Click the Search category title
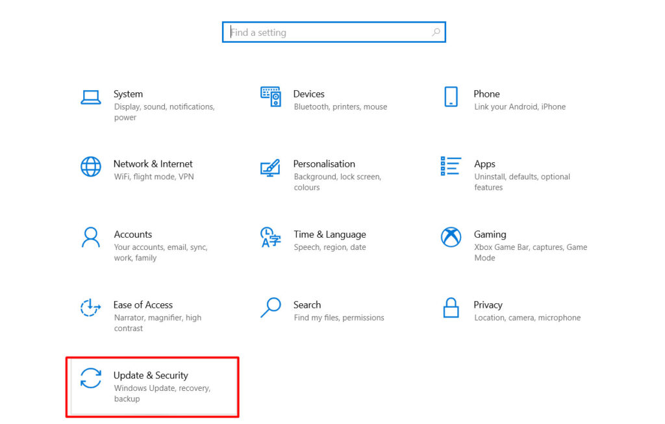Image resolution: width=665 pixels, height=424 pixels. 307,305
